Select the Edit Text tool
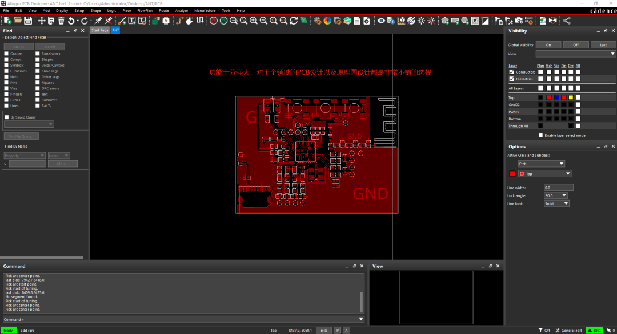The image size is (617, 334). (x=142, y=21)
